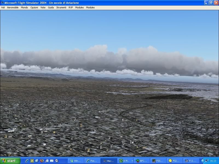
Task: Click the Windows start button
Action: (x=10, y=161)
